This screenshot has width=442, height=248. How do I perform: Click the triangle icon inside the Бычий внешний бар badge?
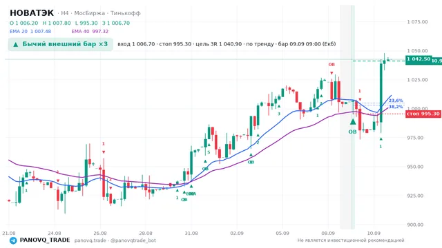[x=16, y=44]
